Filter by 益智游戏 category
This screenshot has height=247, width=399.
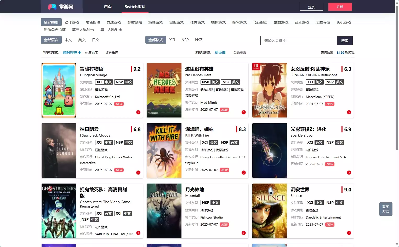(x=281, y=22)
